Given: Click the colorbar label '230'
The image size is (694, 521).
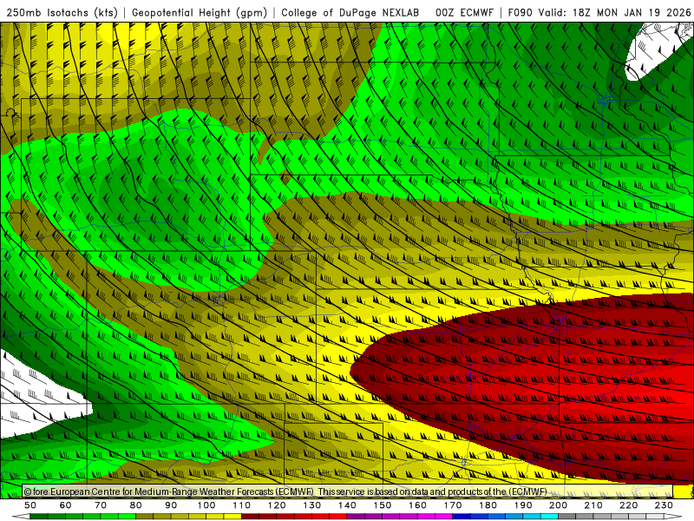Looking at the screenshot, I should click(x=664, y=505).
